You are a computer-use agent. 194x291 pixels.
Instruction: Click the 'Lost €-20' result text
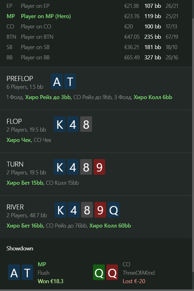coord(134,281)
